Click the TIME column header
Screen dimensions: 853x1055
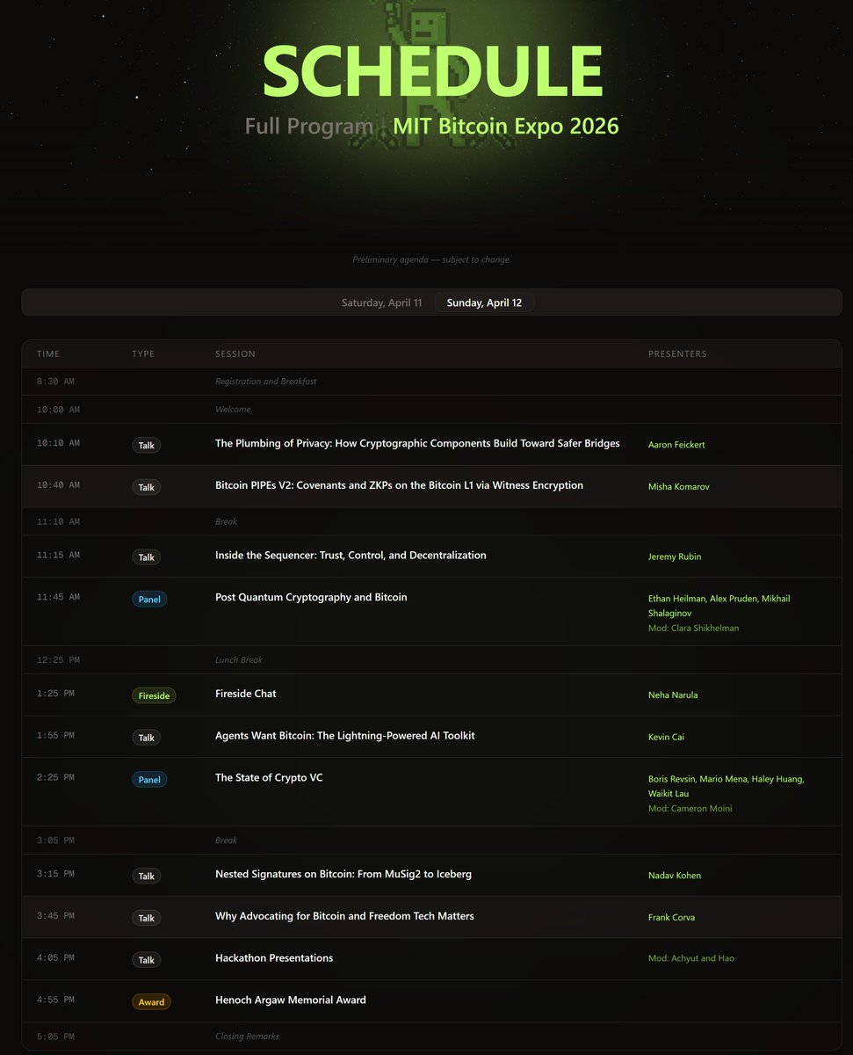pos(48,354)
